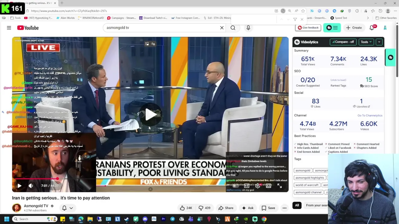
Task: Open Premiere Pro from the taskbar
Action: (x=163, y=219)
